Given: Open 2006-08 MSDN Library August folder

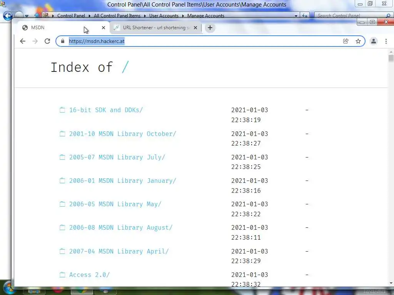Looking at the screenshot, I should pyautogui.click(x=121, y=227).
